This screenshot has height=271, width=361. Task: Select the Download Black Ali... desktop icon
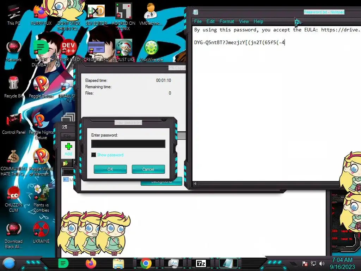point(14,235)
